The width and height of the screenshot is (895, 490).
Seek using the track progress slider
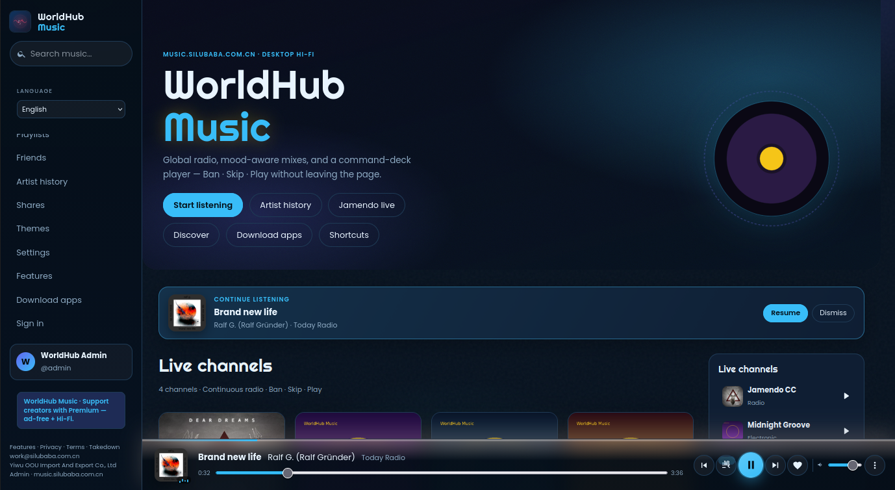(442, 473)
